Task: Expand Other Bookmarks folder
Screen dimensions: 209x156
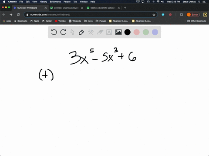Action: pyautogui.click(x=197, y=21)
